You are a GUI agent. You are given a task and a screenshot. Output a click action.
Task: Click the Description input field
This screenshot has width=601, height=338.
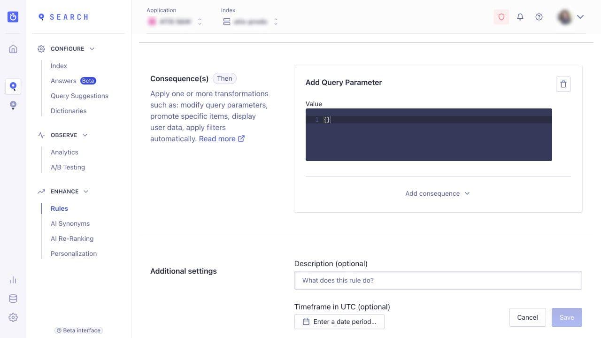[438, 280]
